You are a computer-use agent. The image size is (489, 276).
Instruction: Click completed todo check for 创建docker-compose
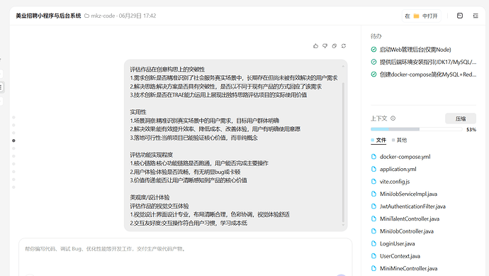tap(373, 74)
